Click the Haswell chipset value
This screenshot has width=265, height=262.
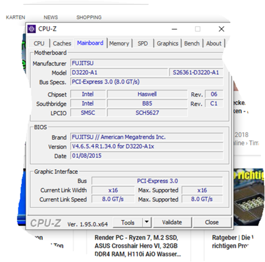[x=147, y=94]
